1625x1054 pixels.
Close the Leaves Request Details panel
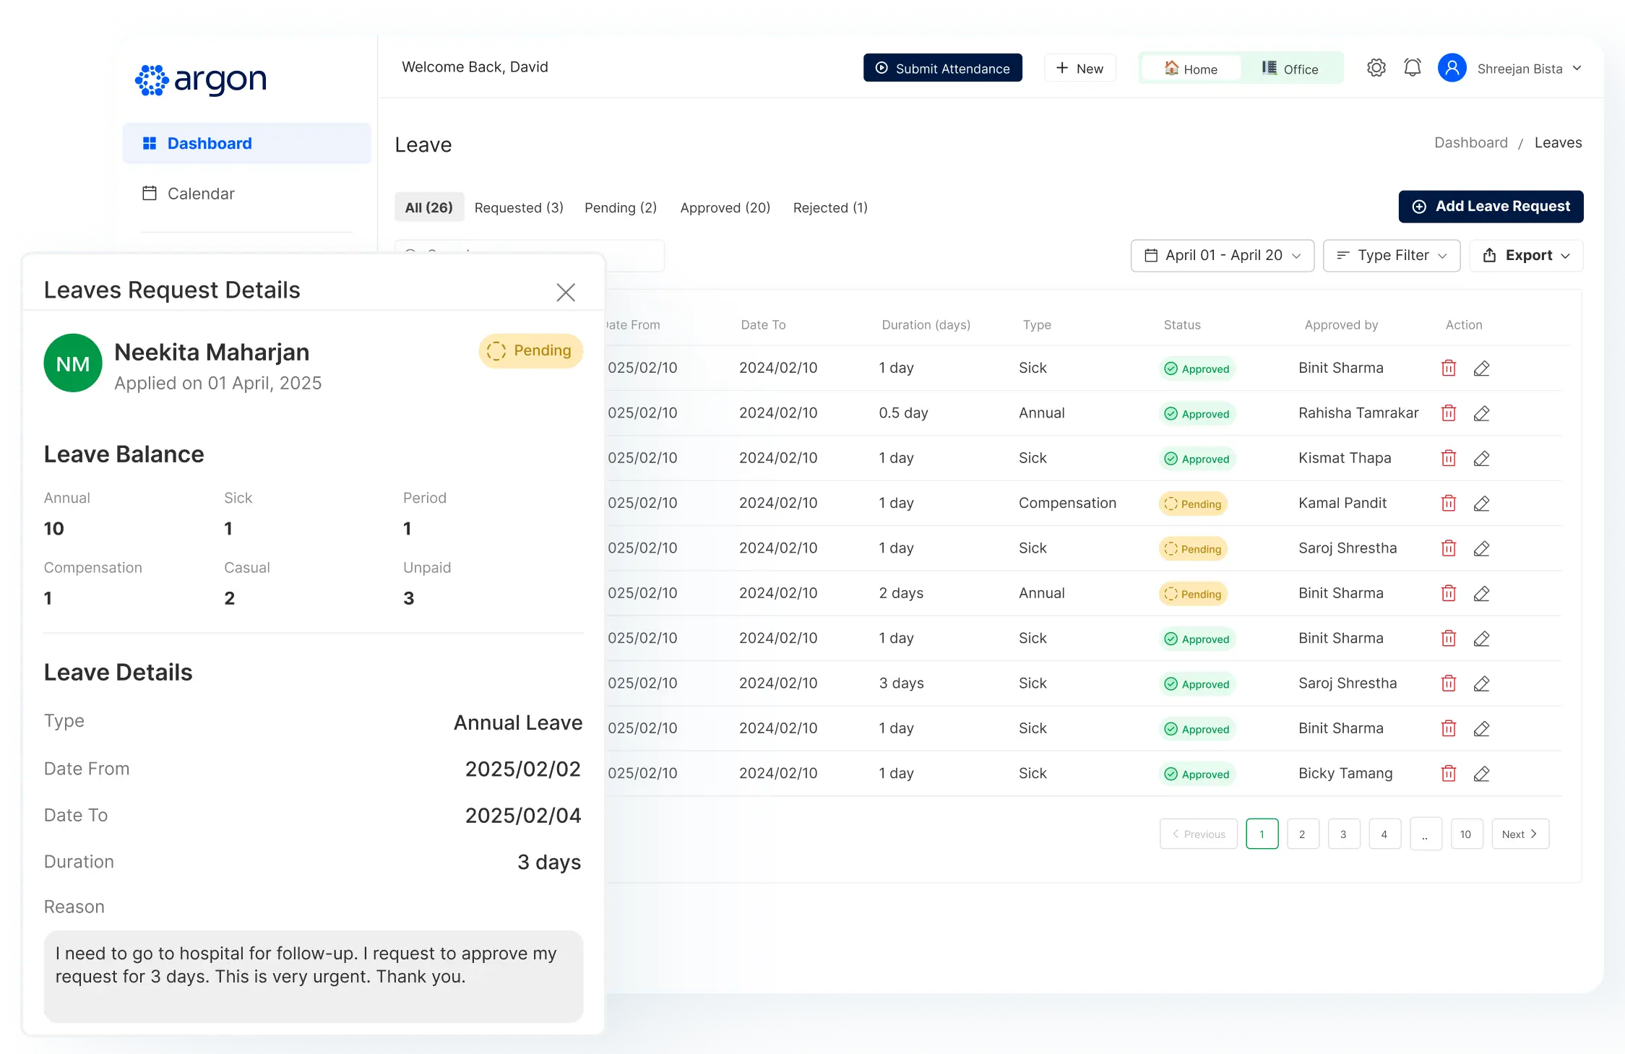pos(566,292)
